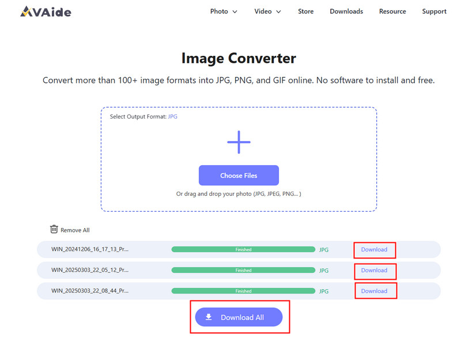Screen dimensions: 461x339
Task: Download the WIN_20250303_22_05_12 file
Action: click(x=374, y=271)
